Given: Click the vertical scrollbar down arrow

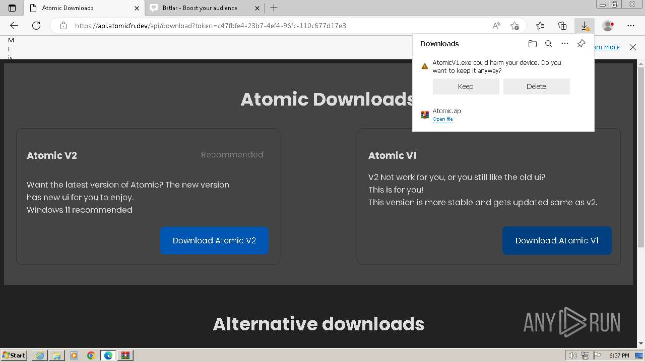Looking at the screenshot, I should [641, 344].
